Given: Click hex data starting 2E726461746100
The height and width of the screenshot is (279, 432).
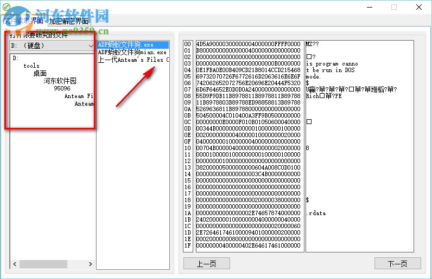Looking at the screenshot, I should point(248,232).
